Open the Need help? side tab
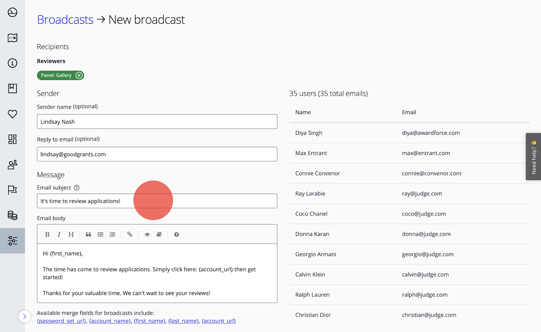 tap(533, 157)
